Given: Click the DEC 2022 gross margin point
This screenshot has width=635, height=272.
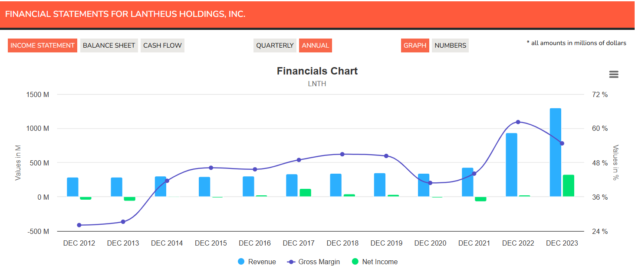Looking at the screenshot, I should 518,122.
